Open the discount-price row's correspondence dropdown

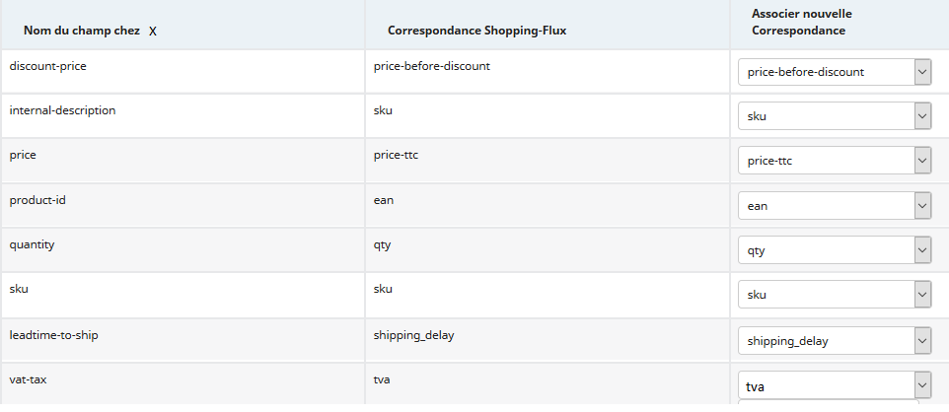pos(835,72)
